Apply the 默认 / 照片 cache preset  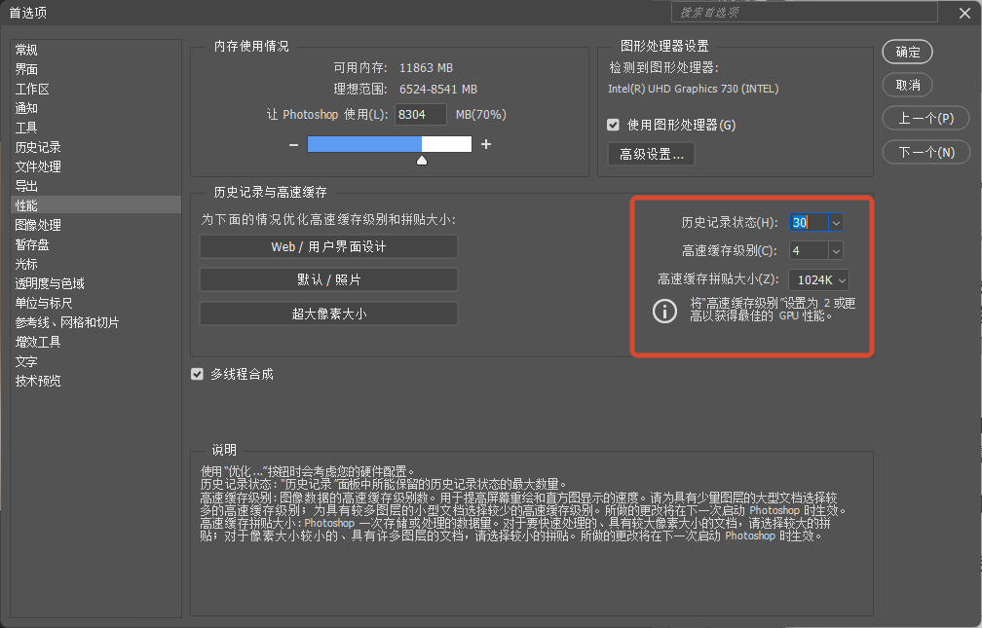pyautogui.click(x=329, y=279)
